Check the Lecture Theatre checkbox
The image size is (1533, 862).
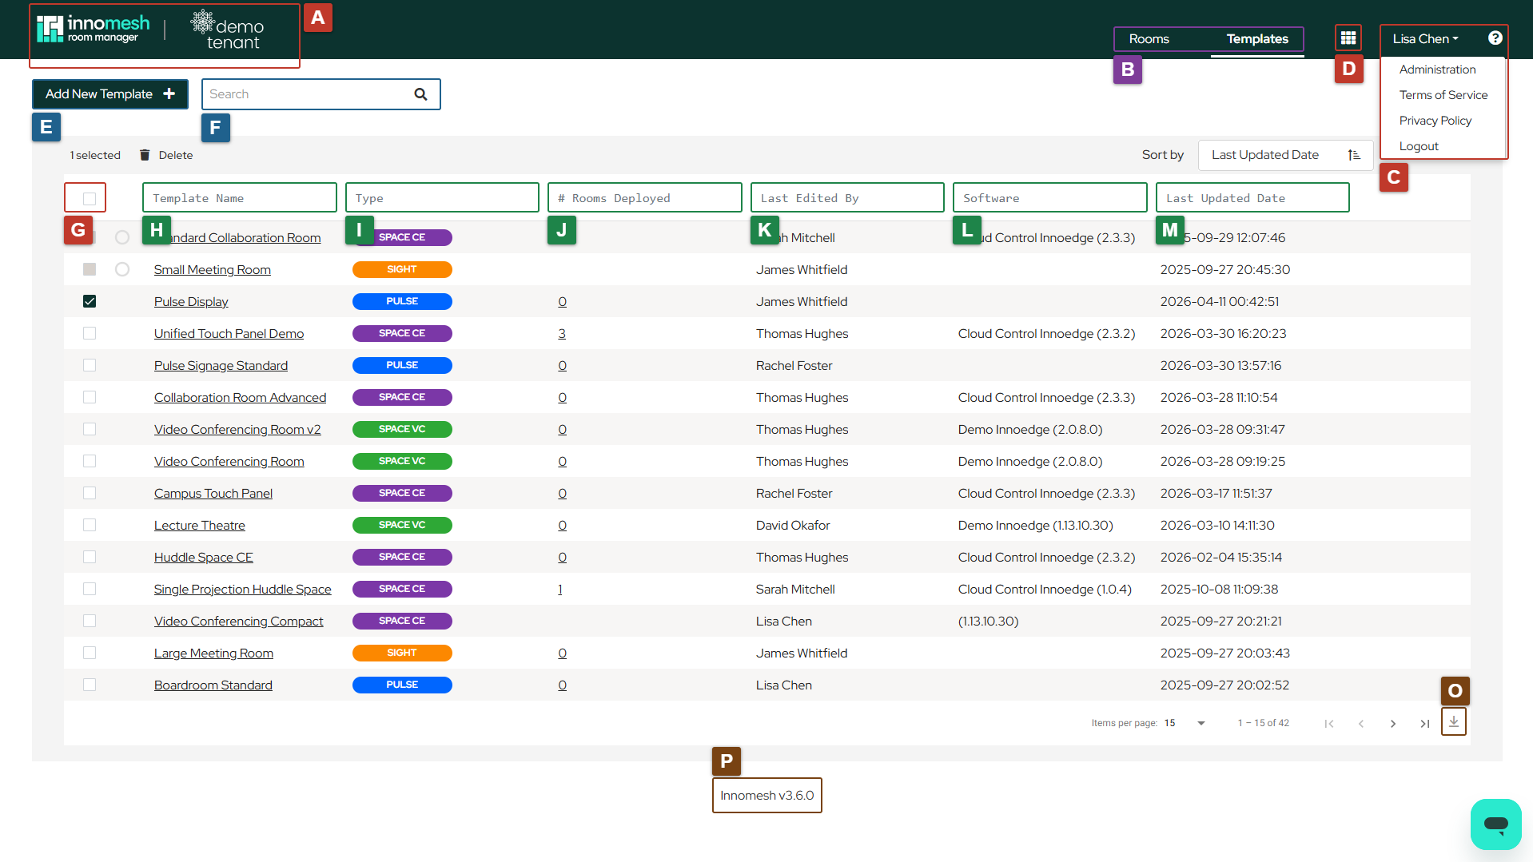[x=90, y=525]
